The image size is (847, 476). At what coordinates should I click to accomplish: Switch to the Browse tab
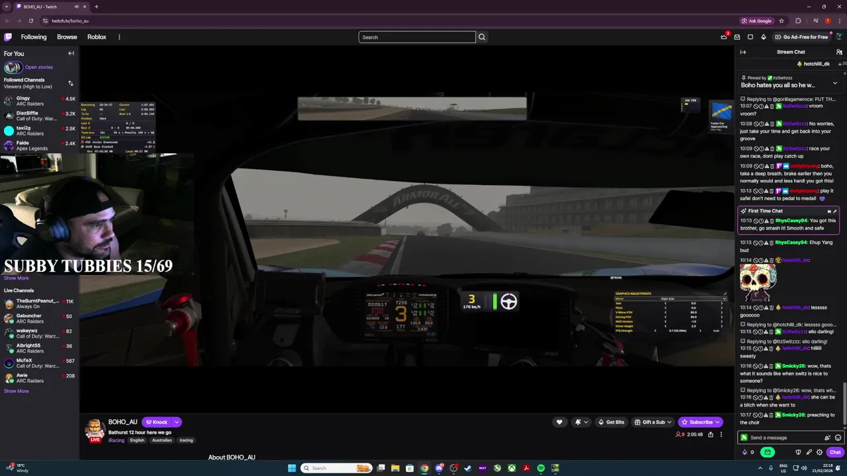67,37
